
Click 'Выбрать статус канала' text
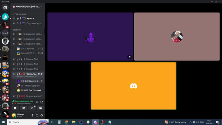coord(25,76)
